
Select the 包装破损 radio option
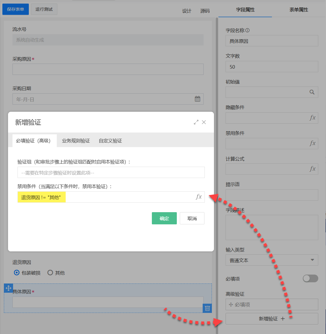pos(16,272)
